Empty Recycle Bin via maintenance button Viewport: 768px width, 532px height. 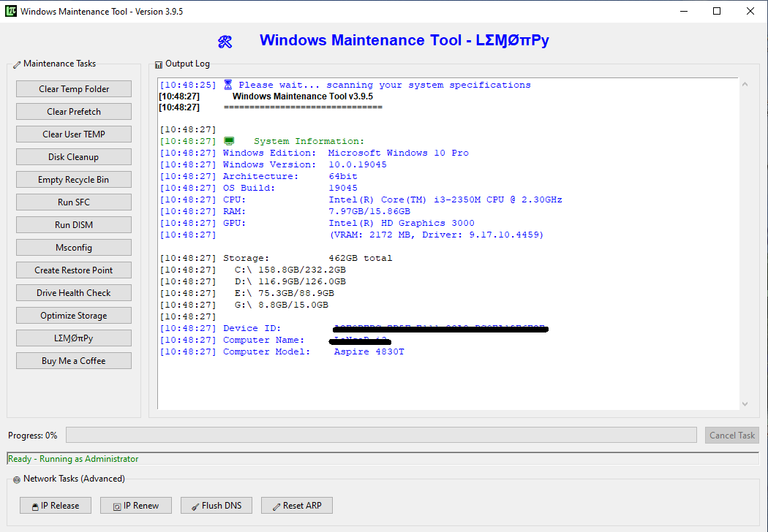pos(74,180)
